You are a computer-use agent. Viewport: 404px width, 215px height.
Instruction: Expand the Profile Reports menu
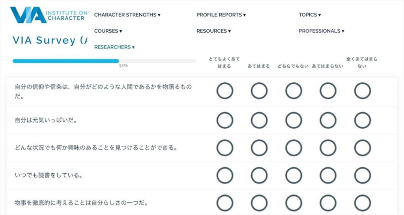point(221,15)
